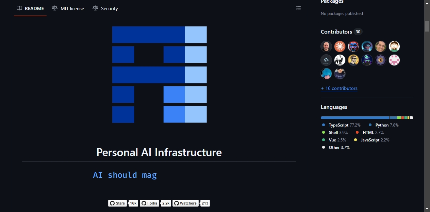This screenshot has height=212, width=430.
Task: Open the '+ 16 contributors' link
Action: pos(339,88)
